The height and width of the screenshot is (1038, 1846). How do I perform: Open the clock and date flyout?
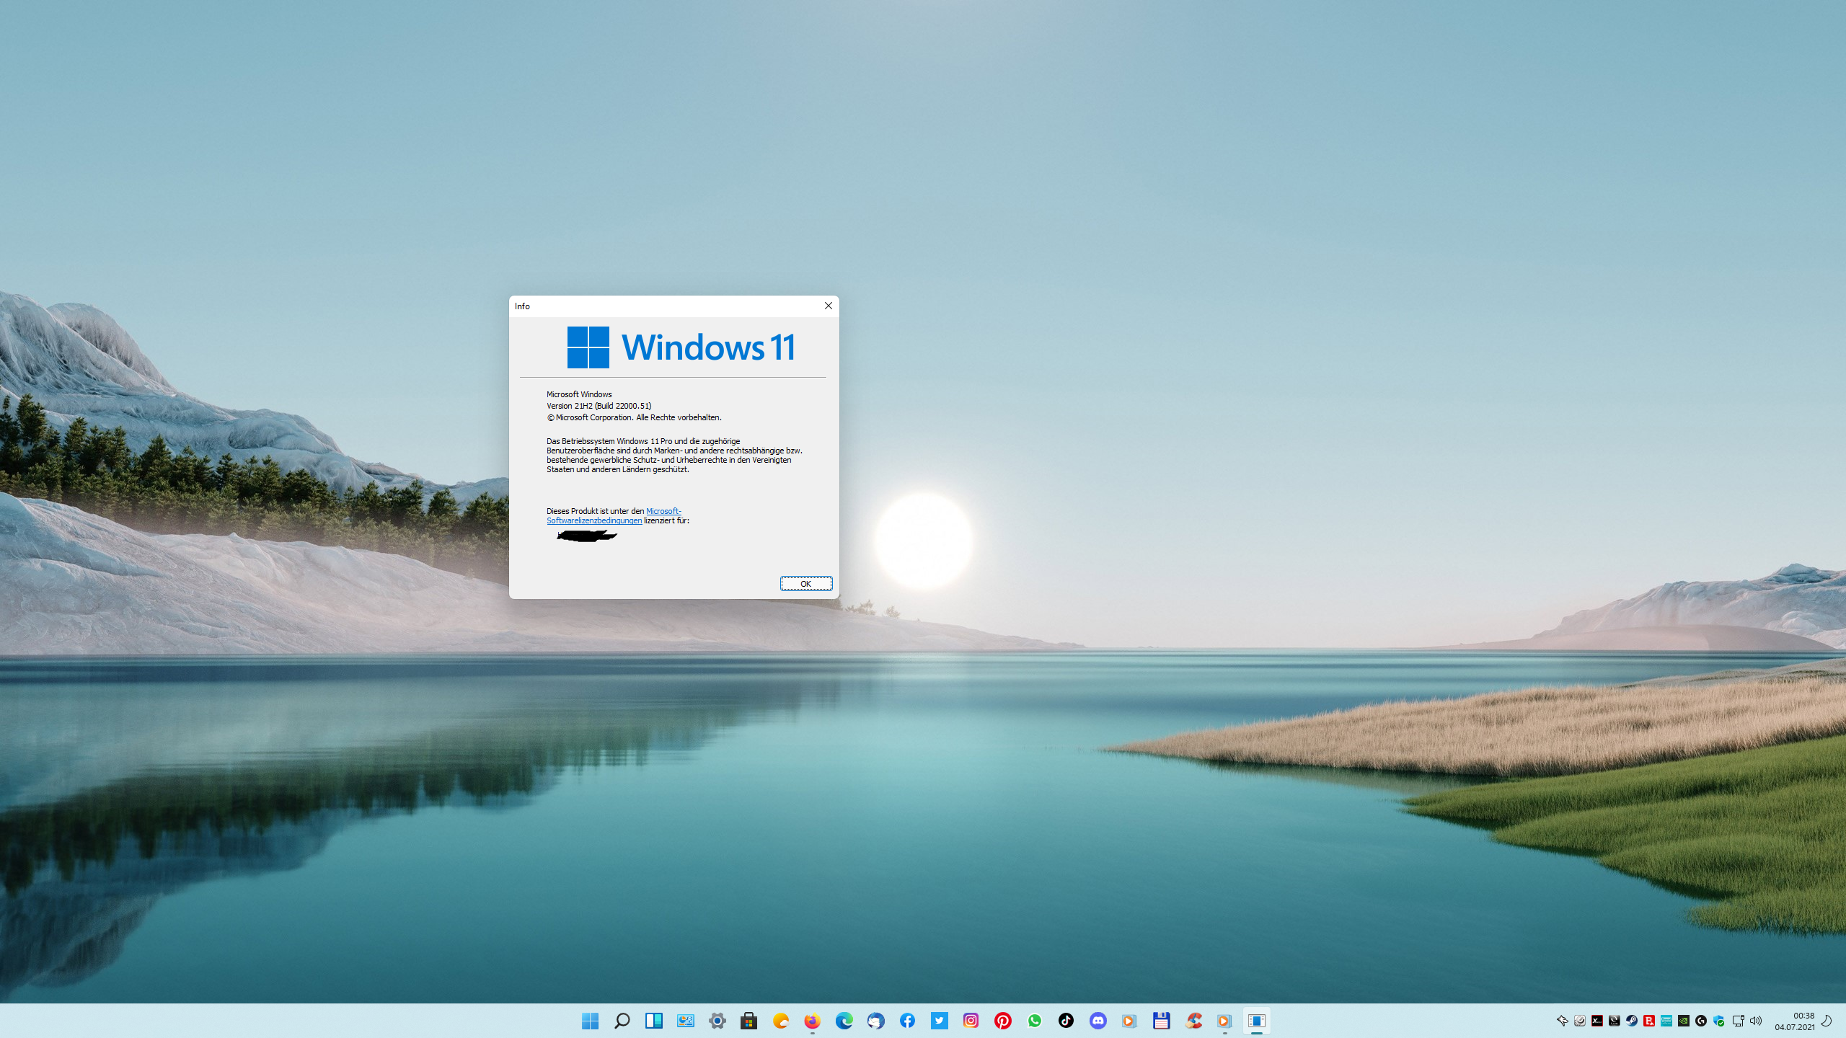point(1794,1021)
